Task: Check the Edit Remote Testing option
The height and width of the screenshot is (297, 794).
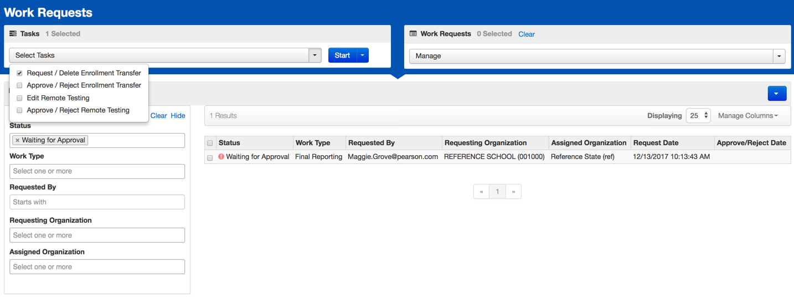Action: pyautogui.click(x=19, y=98)
